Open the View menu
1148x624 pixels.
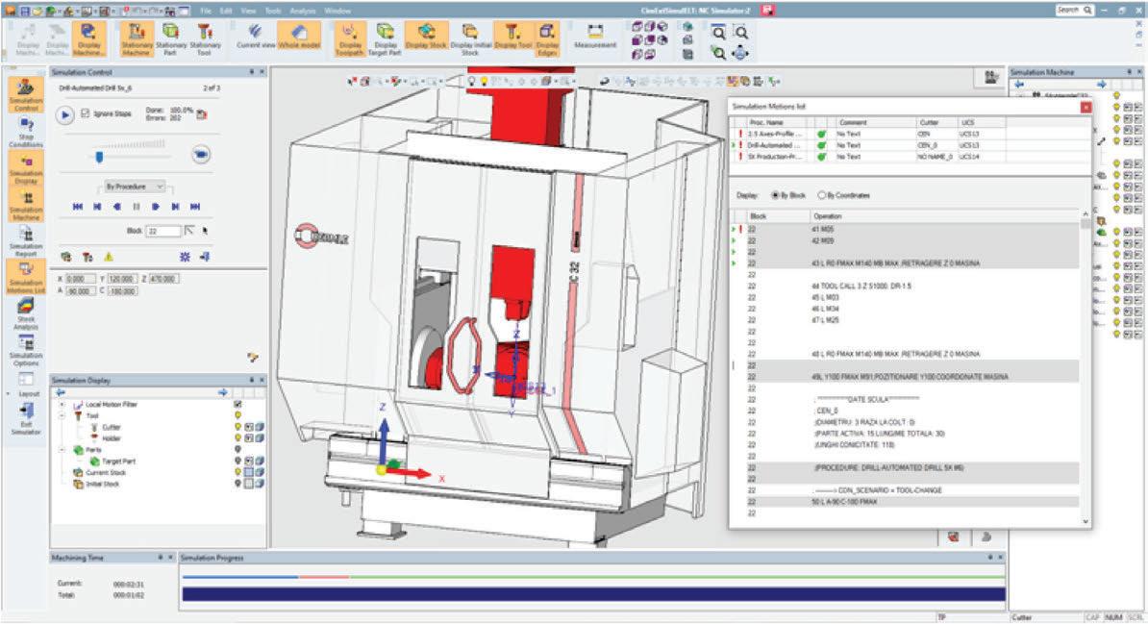(248, 11)
